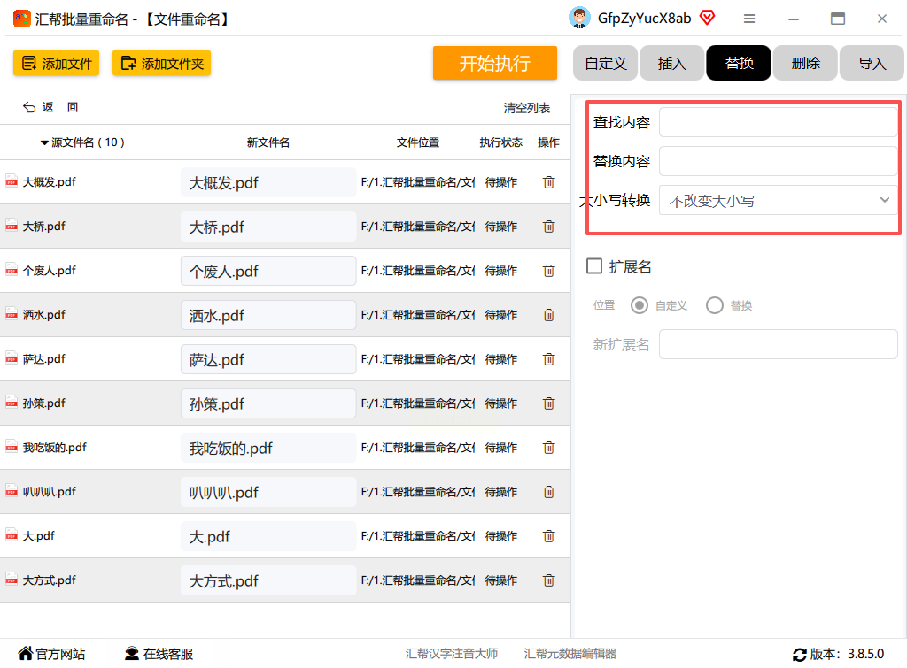Open the 大小写转换 dropdown
Screen dimensions: 907x668
click(779, 201)
